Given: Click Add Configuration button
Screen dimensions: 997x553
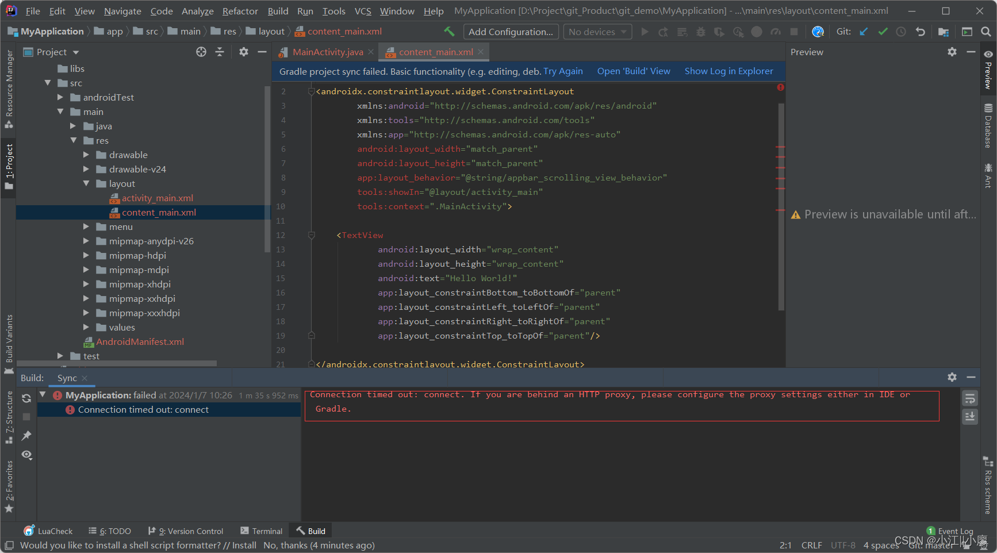Looking at the screenshot, I should [511, 32].
